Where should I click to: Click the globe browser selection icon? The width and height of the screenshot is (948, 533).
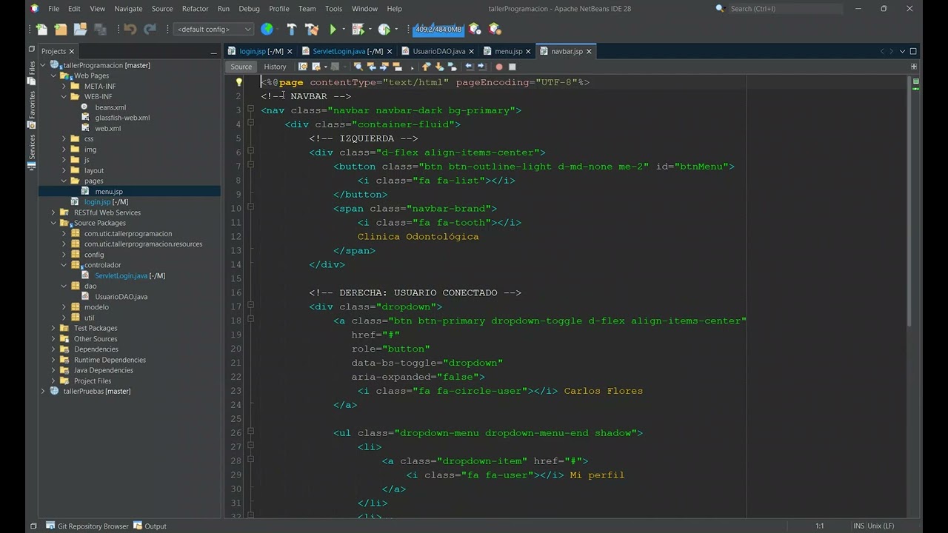(x=267, y=30)
